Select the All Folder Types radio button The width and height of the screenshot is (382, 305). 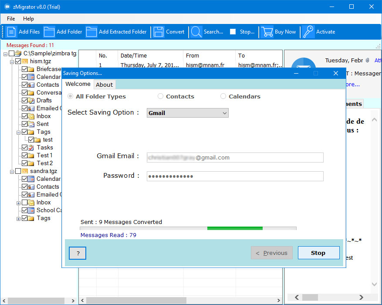coord(71,96)
